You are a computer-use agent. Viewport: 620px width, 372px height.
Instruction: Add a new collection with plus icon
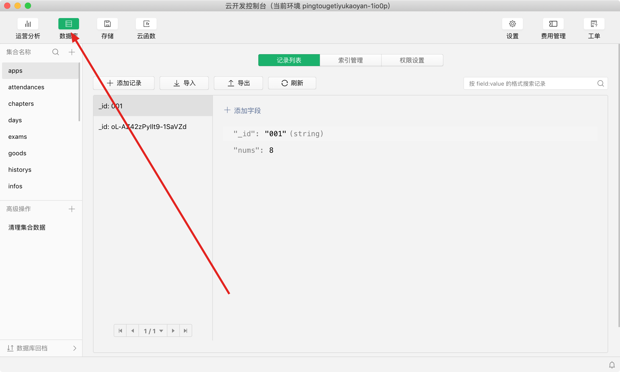point(72,52)
